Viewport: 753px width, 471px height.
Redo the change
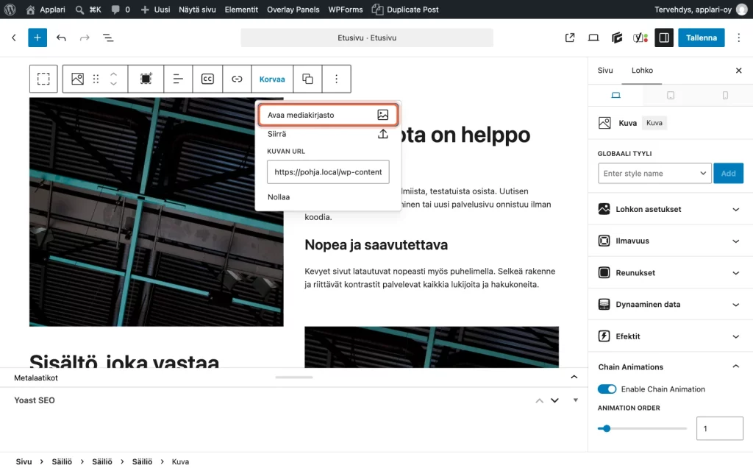(85, 38)
